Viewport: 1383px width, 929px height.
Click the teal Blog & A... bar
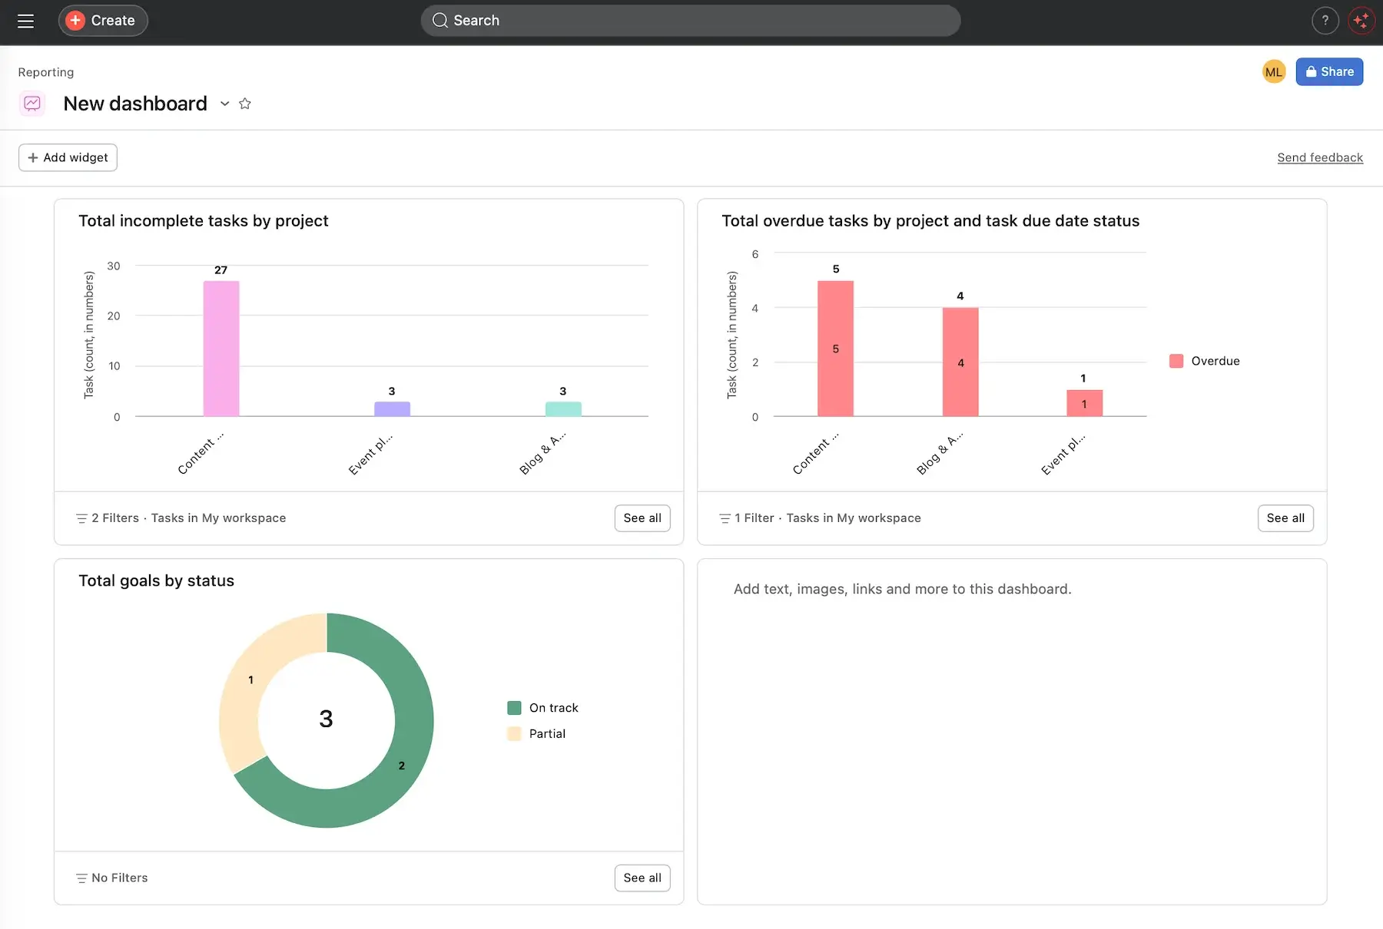563,409
